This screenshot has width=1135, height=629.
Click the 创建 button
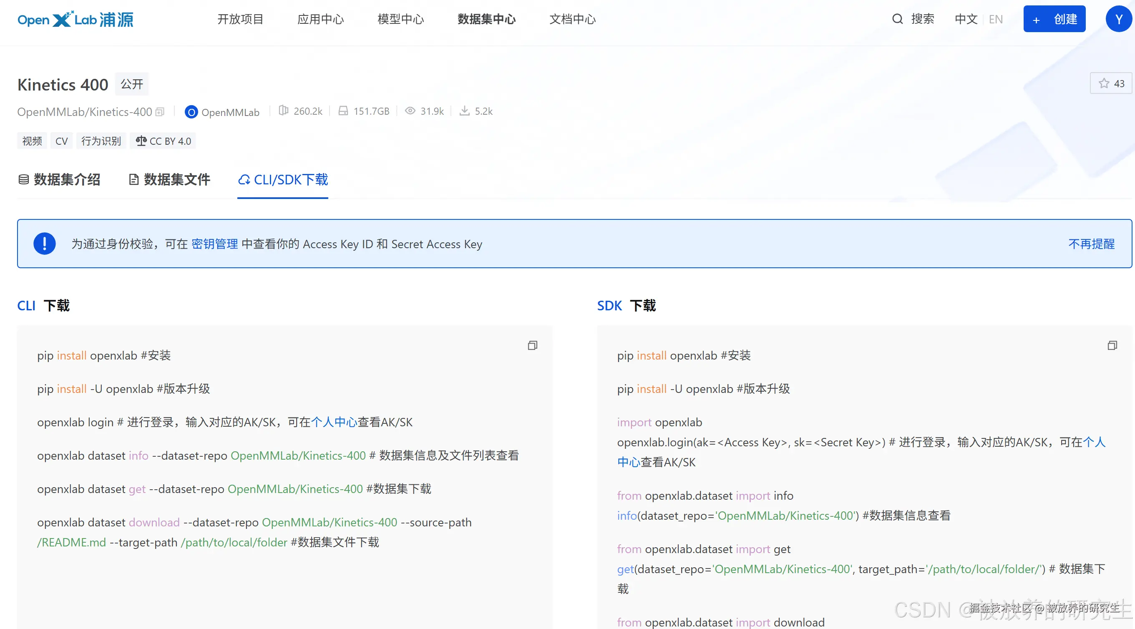click(1054, 19)
